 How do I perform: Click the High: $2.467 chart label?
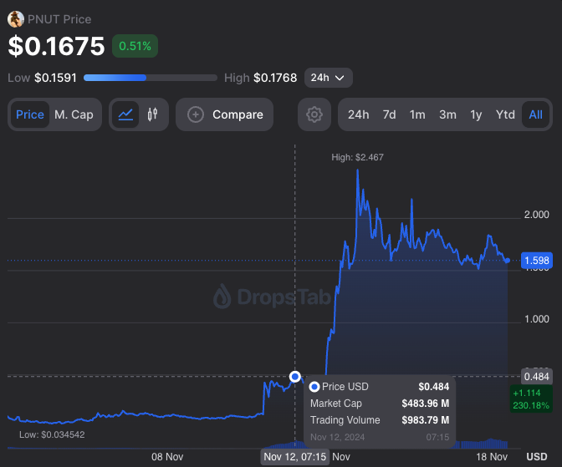[x=357, y=157]
